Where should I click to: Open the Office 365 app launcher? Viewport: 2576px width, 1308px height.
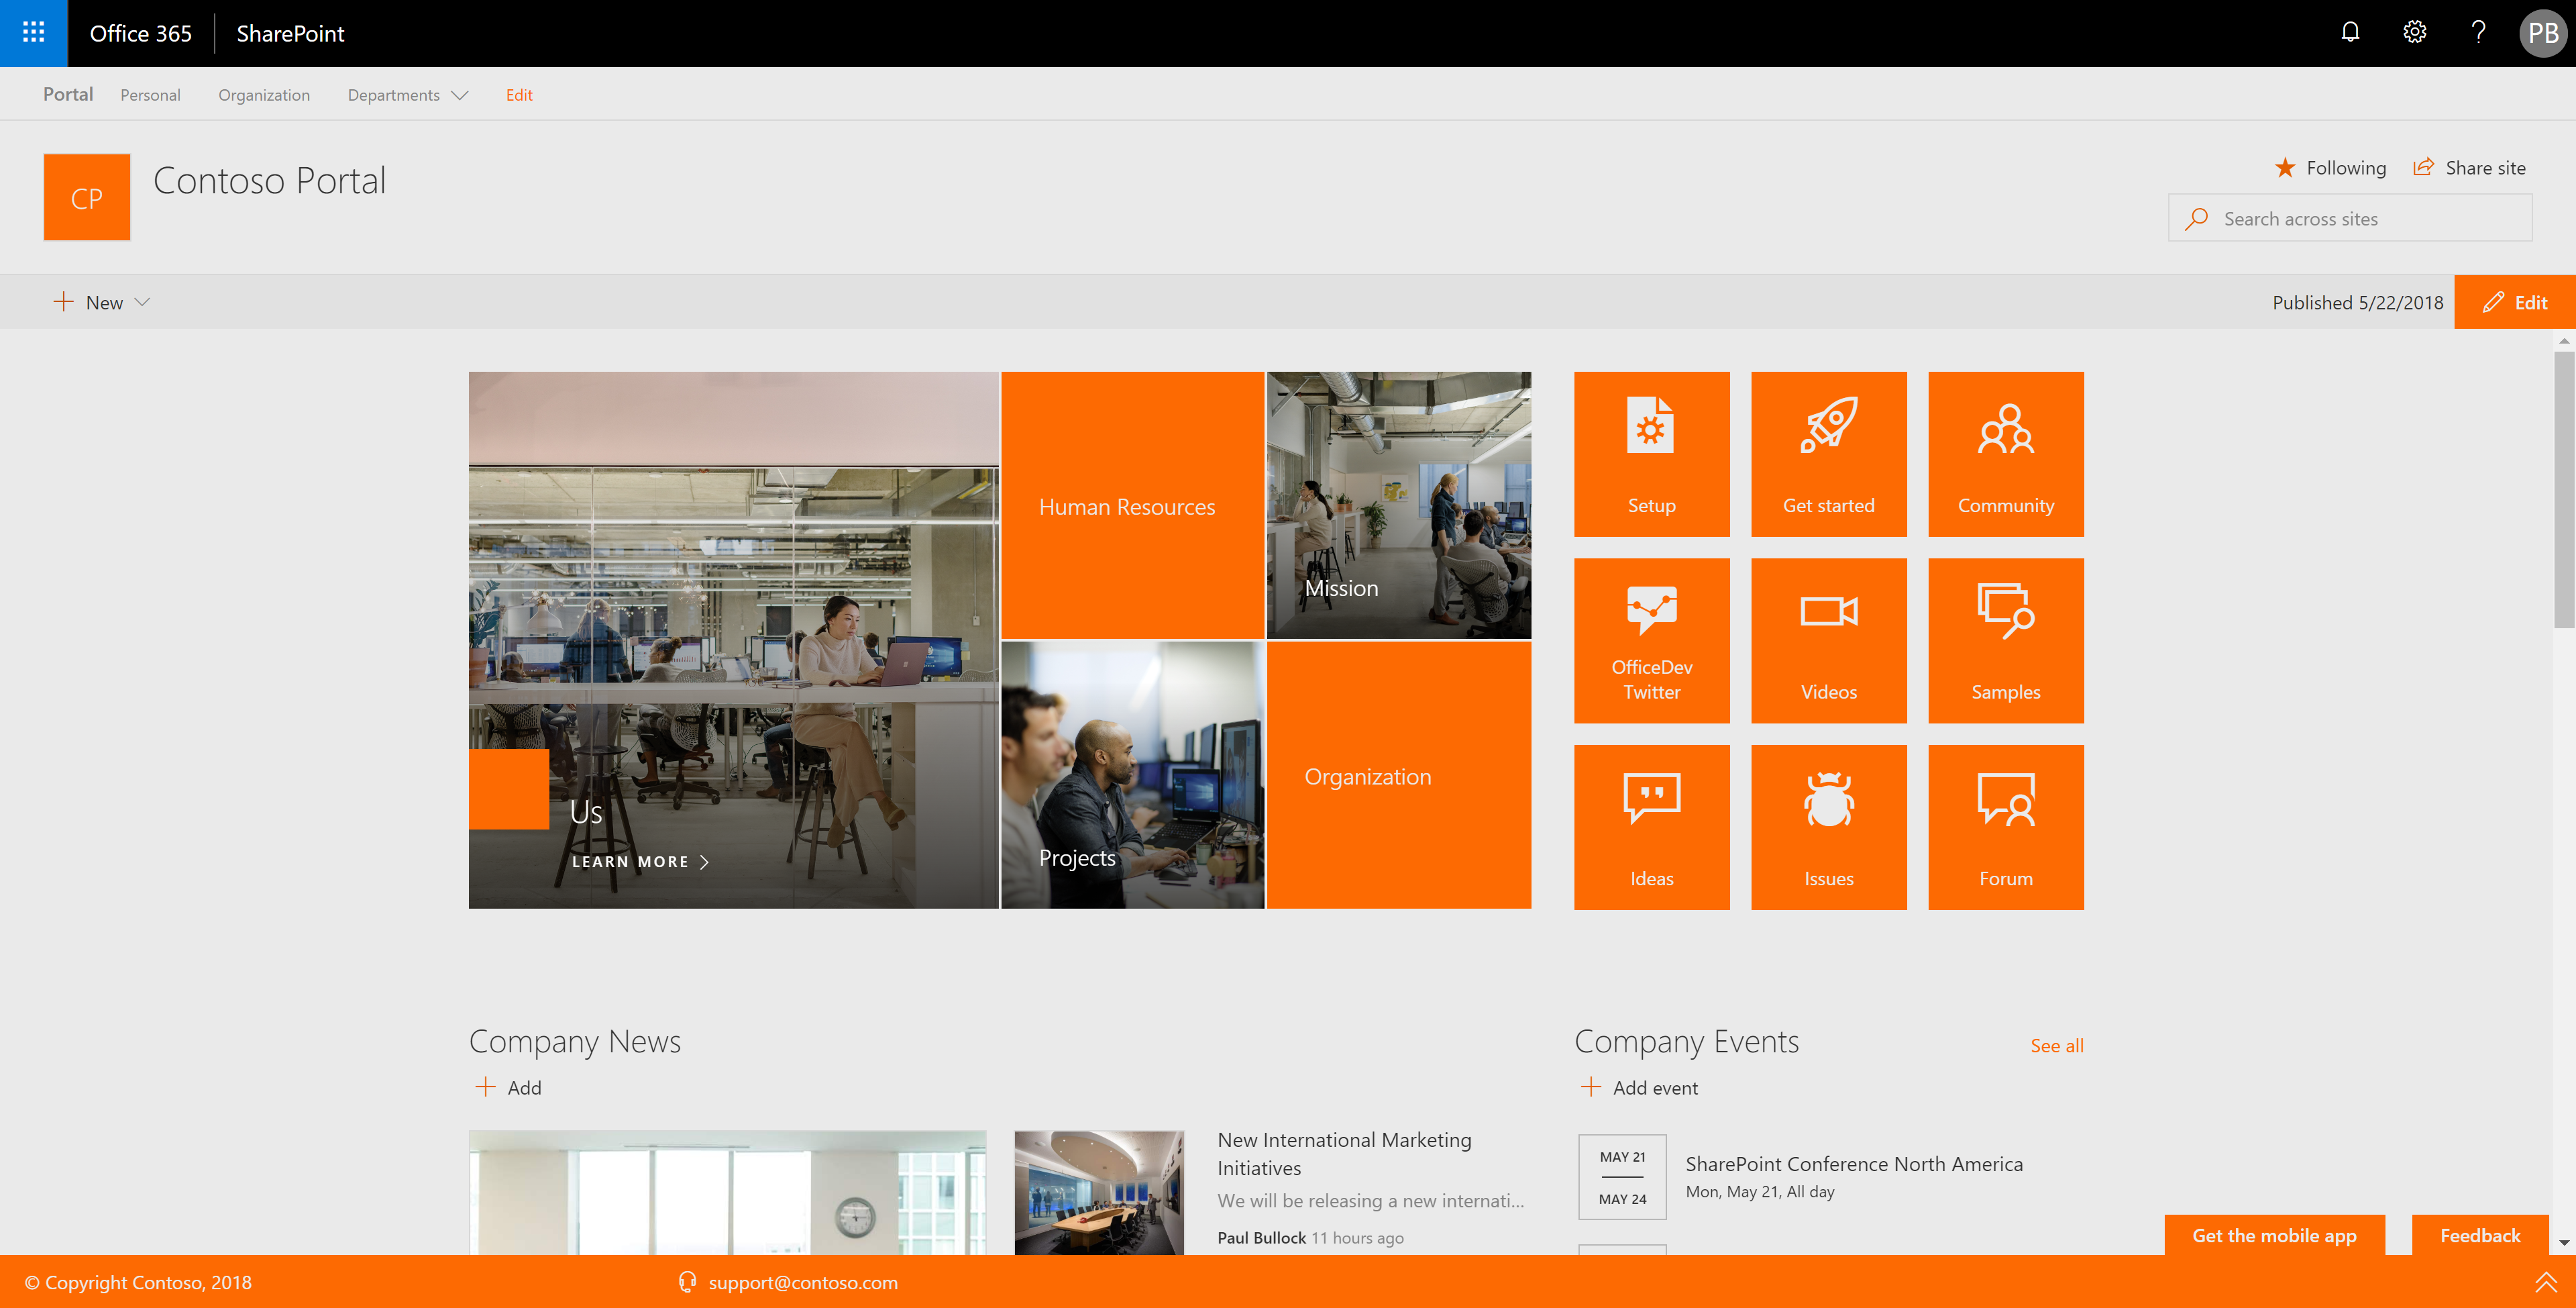(x=33, y=33)
